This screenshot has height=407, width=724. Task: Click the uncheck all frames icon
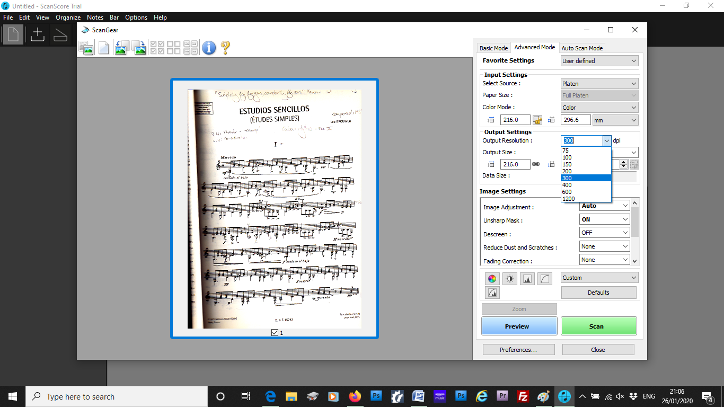[174, 48]
